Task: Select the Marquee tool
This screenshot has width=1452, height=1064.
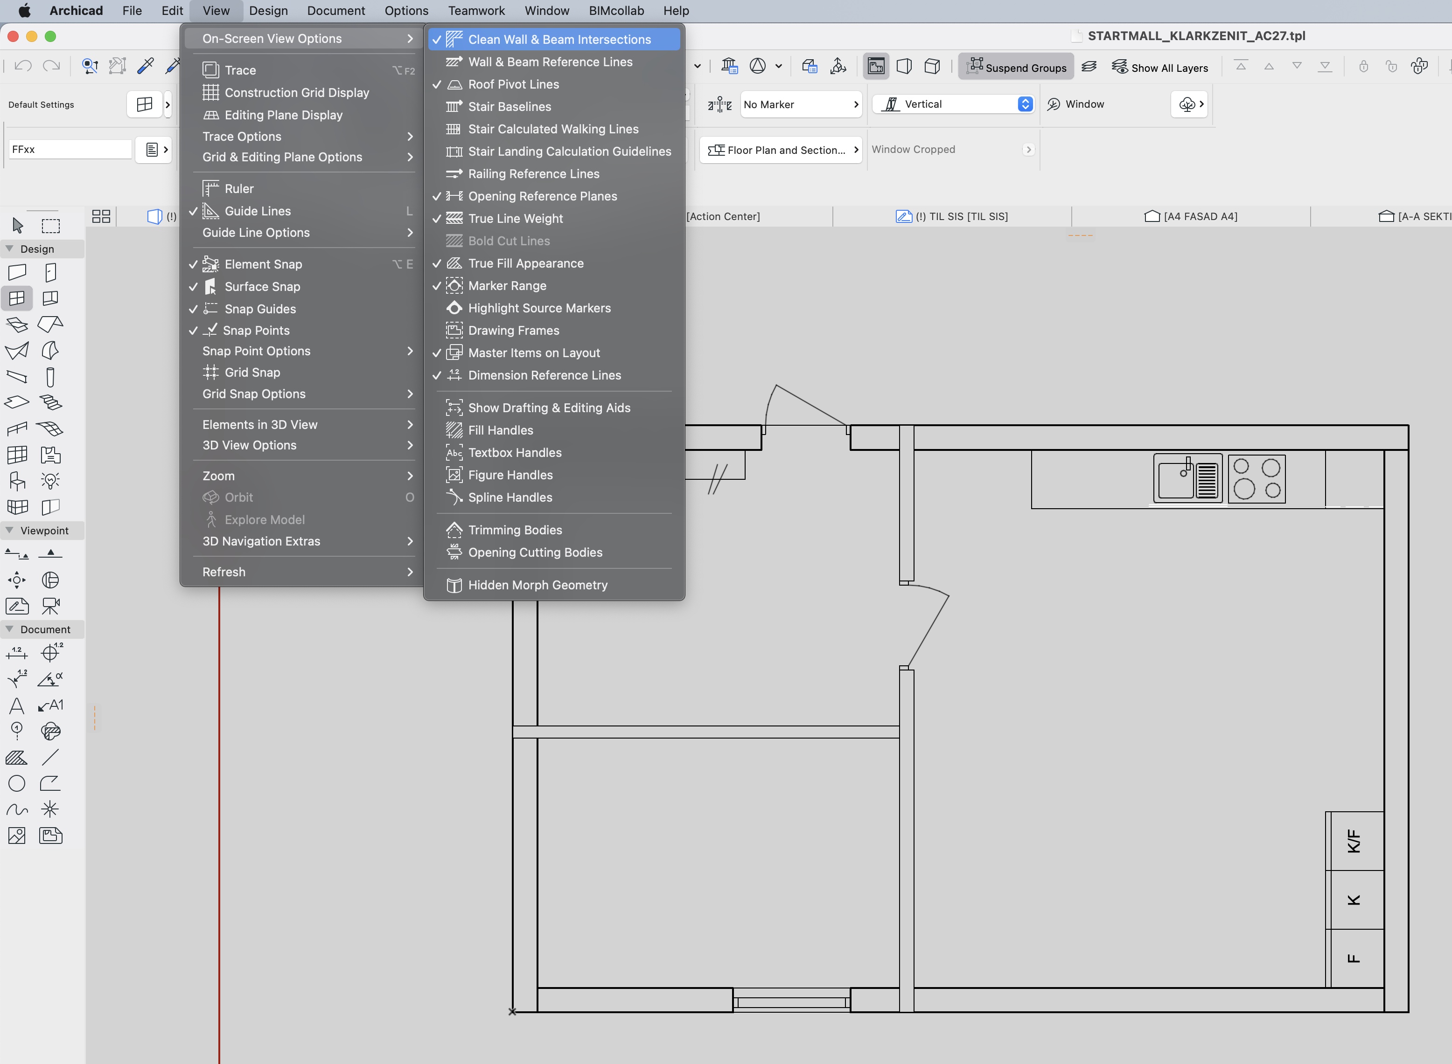Action: click(50, 225)
